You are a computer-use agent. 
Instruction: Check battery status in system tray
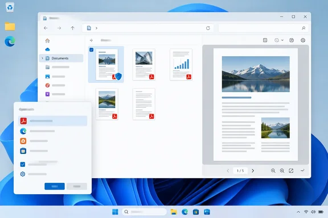321,212
